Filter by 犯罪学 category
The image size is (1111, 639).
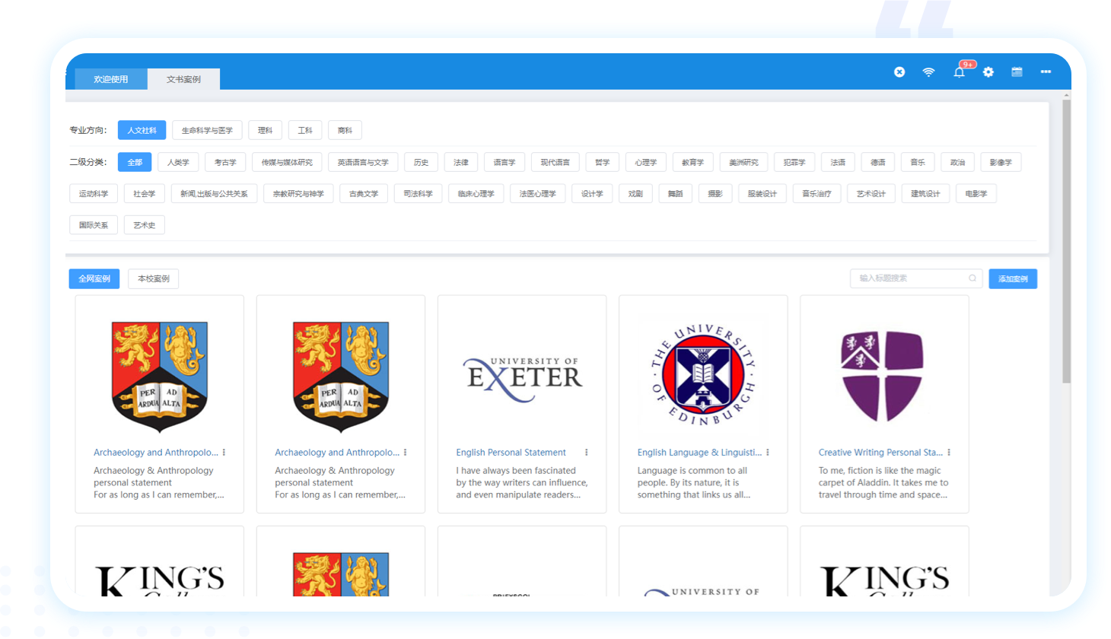point(794,162)
